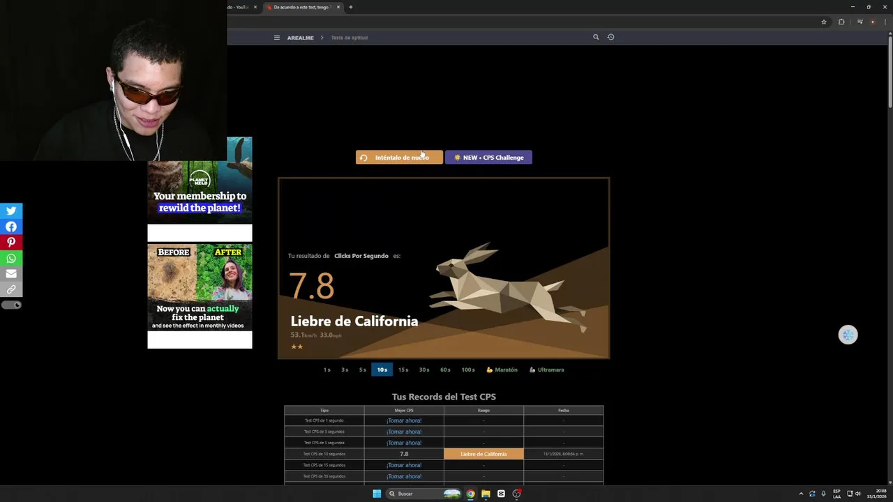Image resolution: width=893 pixels, height=502 pixels.
Task: Copy the page link icon
Action: tap(11, 289)
